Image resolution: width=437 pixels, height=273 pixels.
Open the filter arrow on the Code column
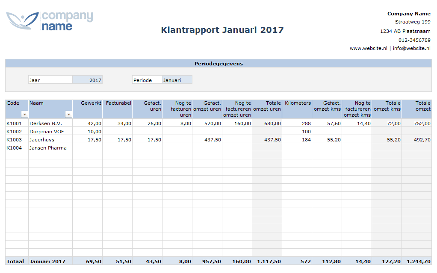click(24, 114)
